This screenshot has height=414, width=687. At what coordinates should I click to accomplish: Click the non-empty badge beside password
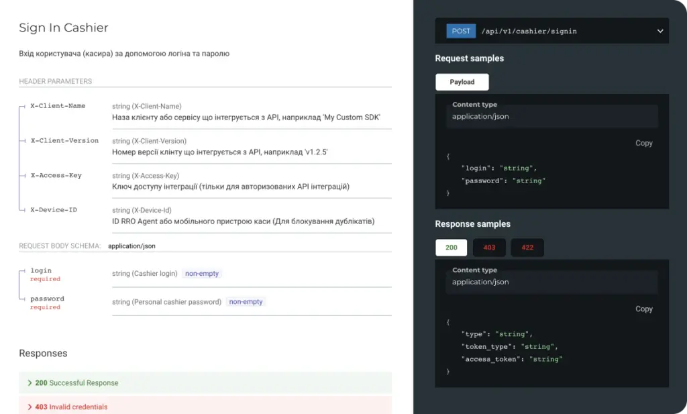click(246, 301)
